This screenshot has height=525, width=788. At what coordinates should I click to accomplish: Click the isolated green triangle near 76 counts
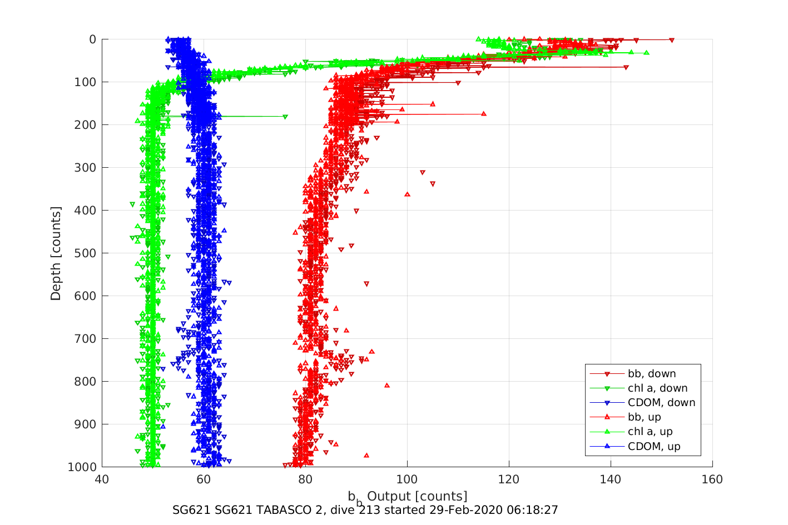[x=285, y=117]
